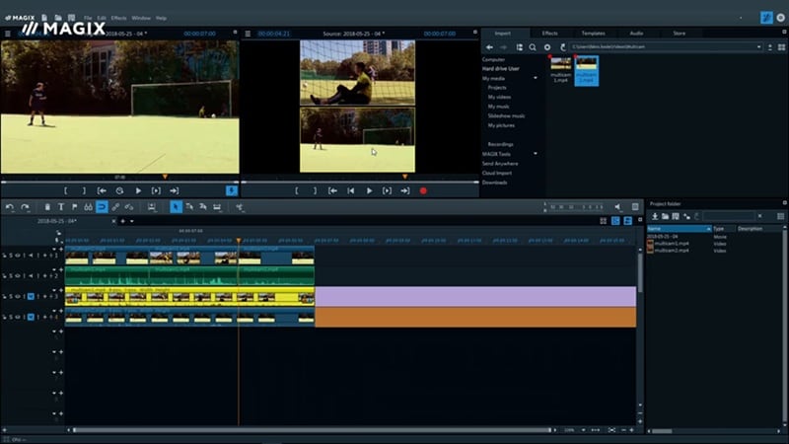789x444 pixels.
Task: Open the Title editor T icon
Action: pos(61,207)
